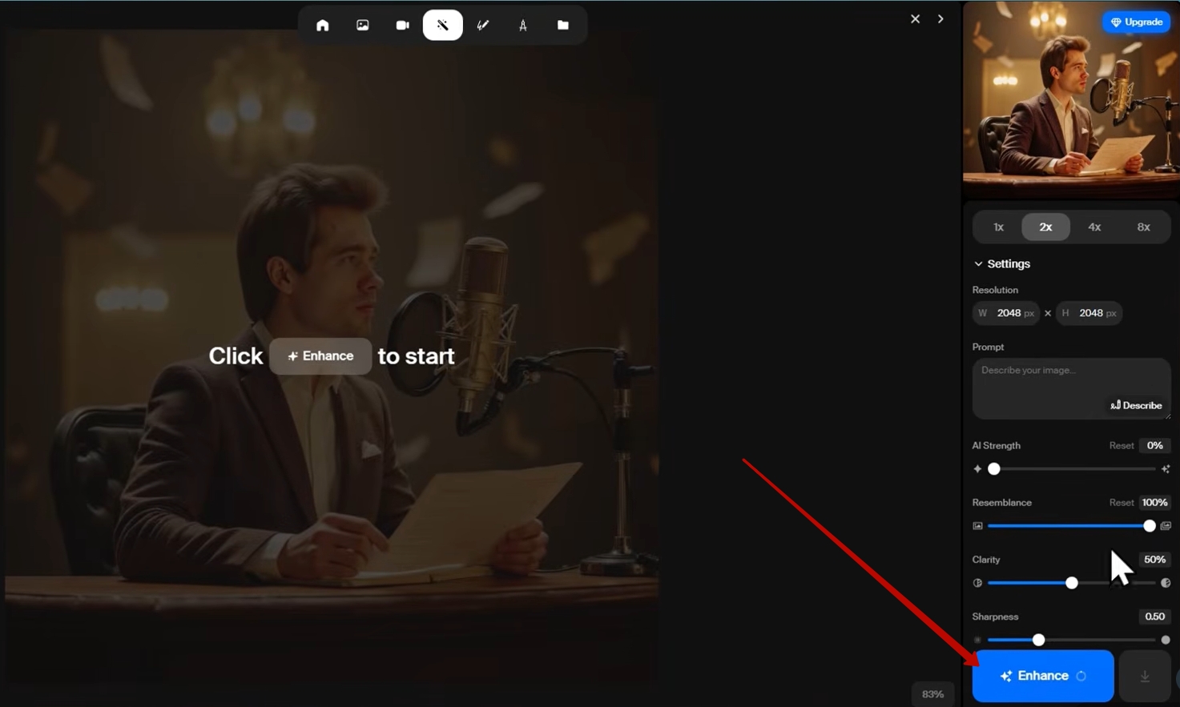Select 1x upscale factor

pyautogui.click(x=998, y=227)
